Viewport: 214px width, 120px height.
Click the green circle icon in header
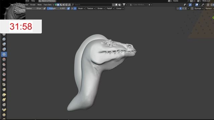(56, 5)
